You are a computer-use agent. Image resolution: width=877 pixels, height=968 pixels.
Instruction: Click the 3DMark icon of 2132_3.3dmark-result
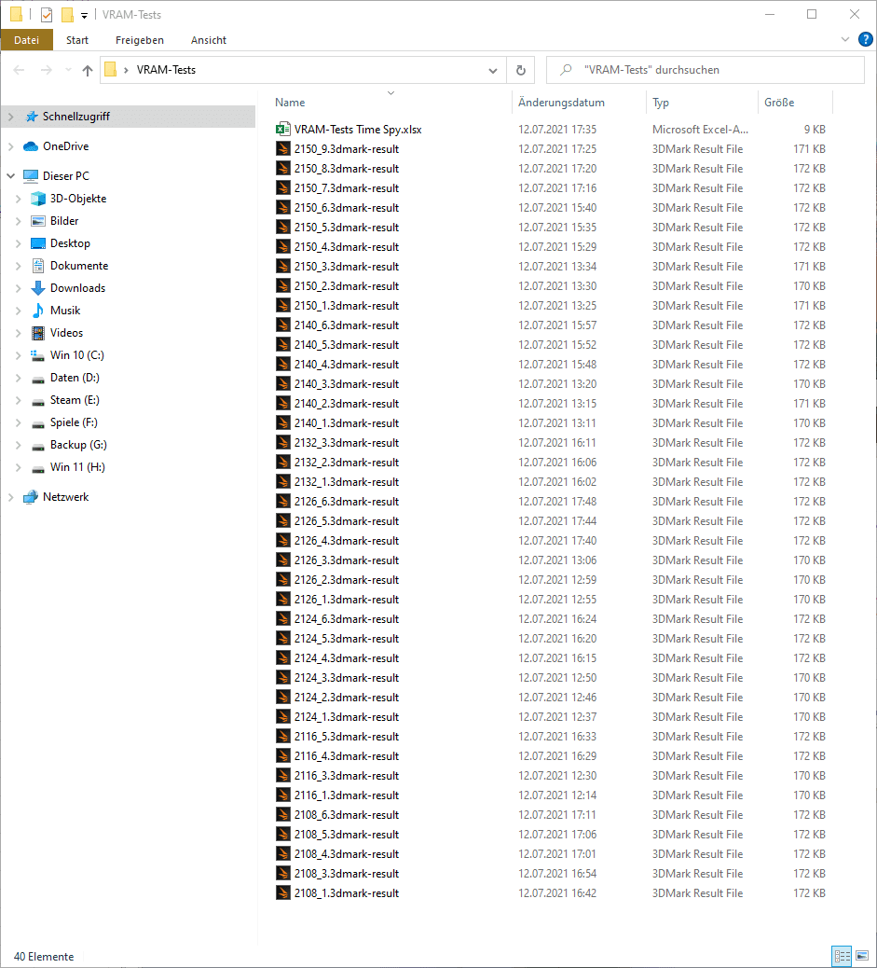[282, 443]
